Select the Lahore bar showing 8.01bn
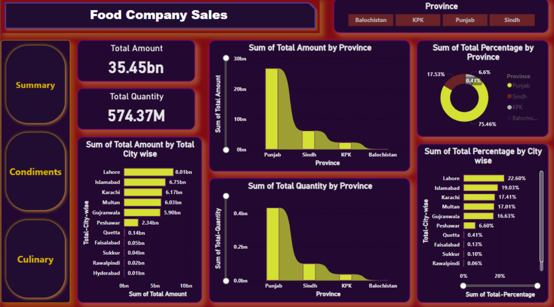The width and height of the screenshot is (554, 307). (148, 172)
